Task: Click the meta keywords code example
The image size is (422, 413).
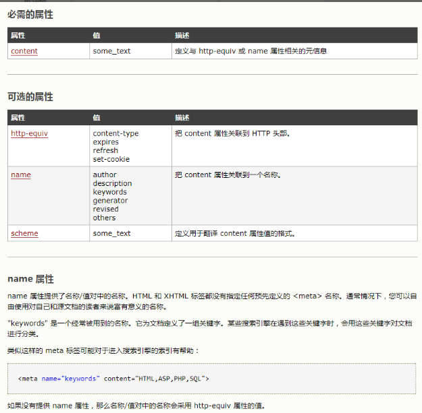Action: (211, 379)
